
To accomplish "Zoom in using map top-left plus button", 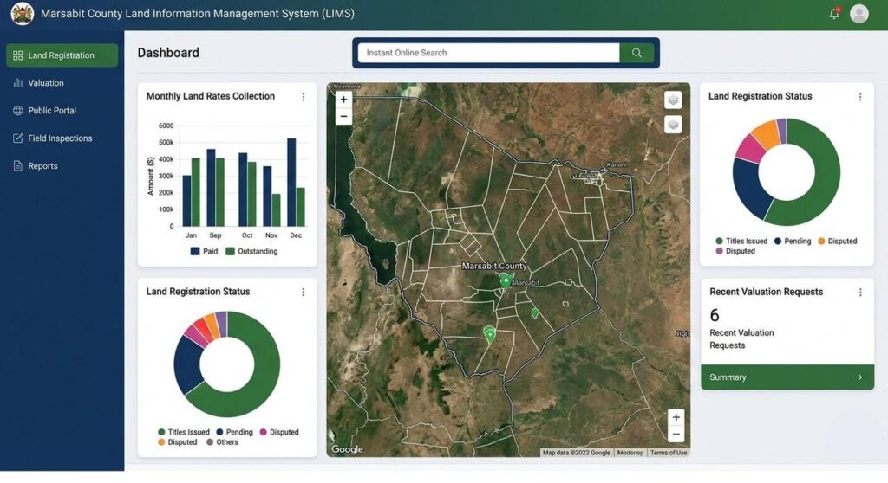I will tap(343, 100).
